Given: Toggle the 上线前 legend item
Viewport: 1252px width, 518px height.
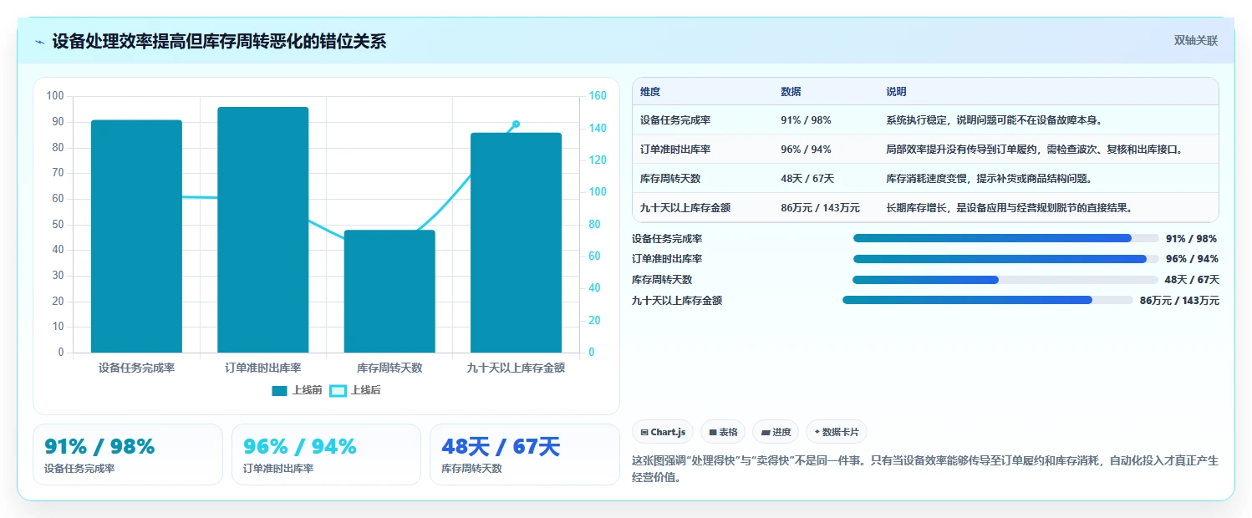Looking at the screenshot, I should coord(297,390).
